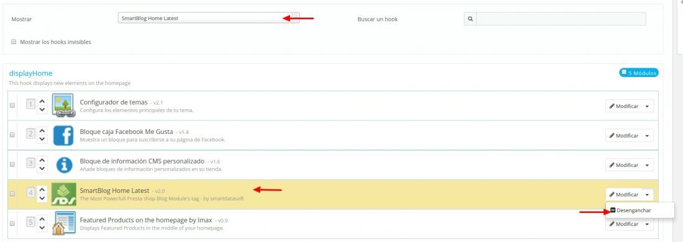Click Modificar for SmartBlog Home Latest
The width and height of the screenshot is (683, 242).
624,195
